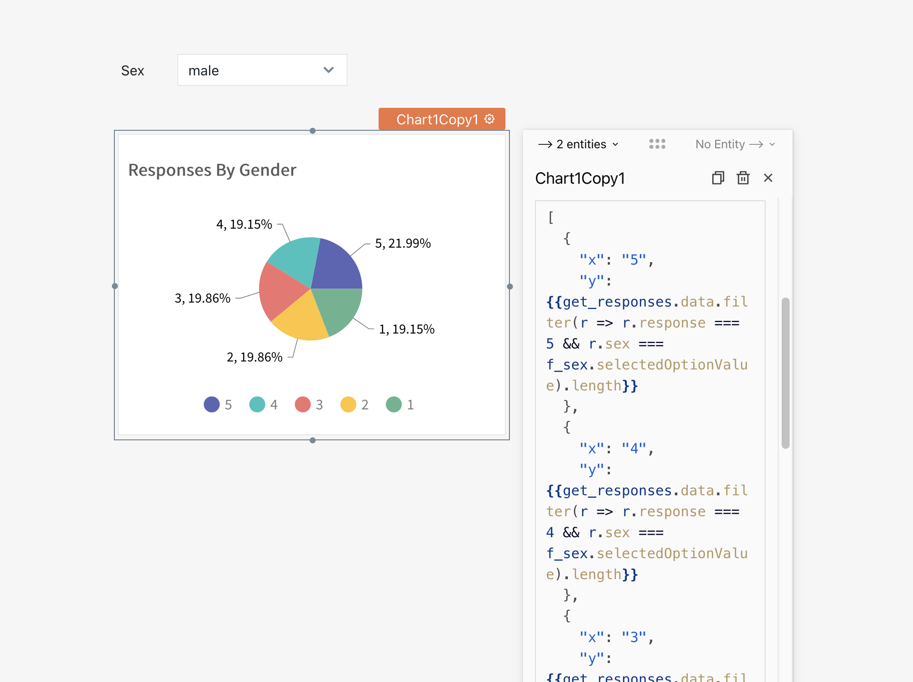Click the green color swatch for legend 1

pos(393,404)
